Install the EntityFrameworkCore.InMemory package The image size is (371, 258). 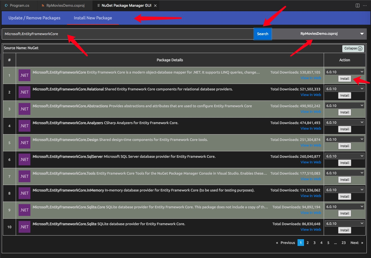(345, 197)
